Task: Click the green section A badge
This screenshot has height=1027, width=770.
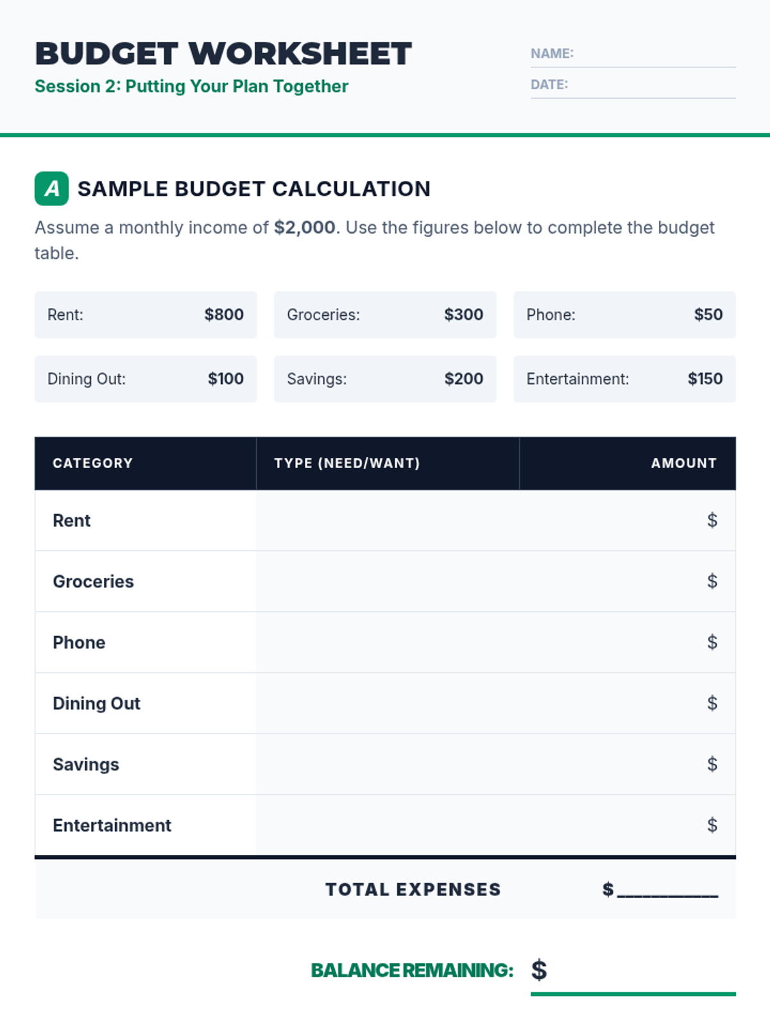Action: coord(51,189)
